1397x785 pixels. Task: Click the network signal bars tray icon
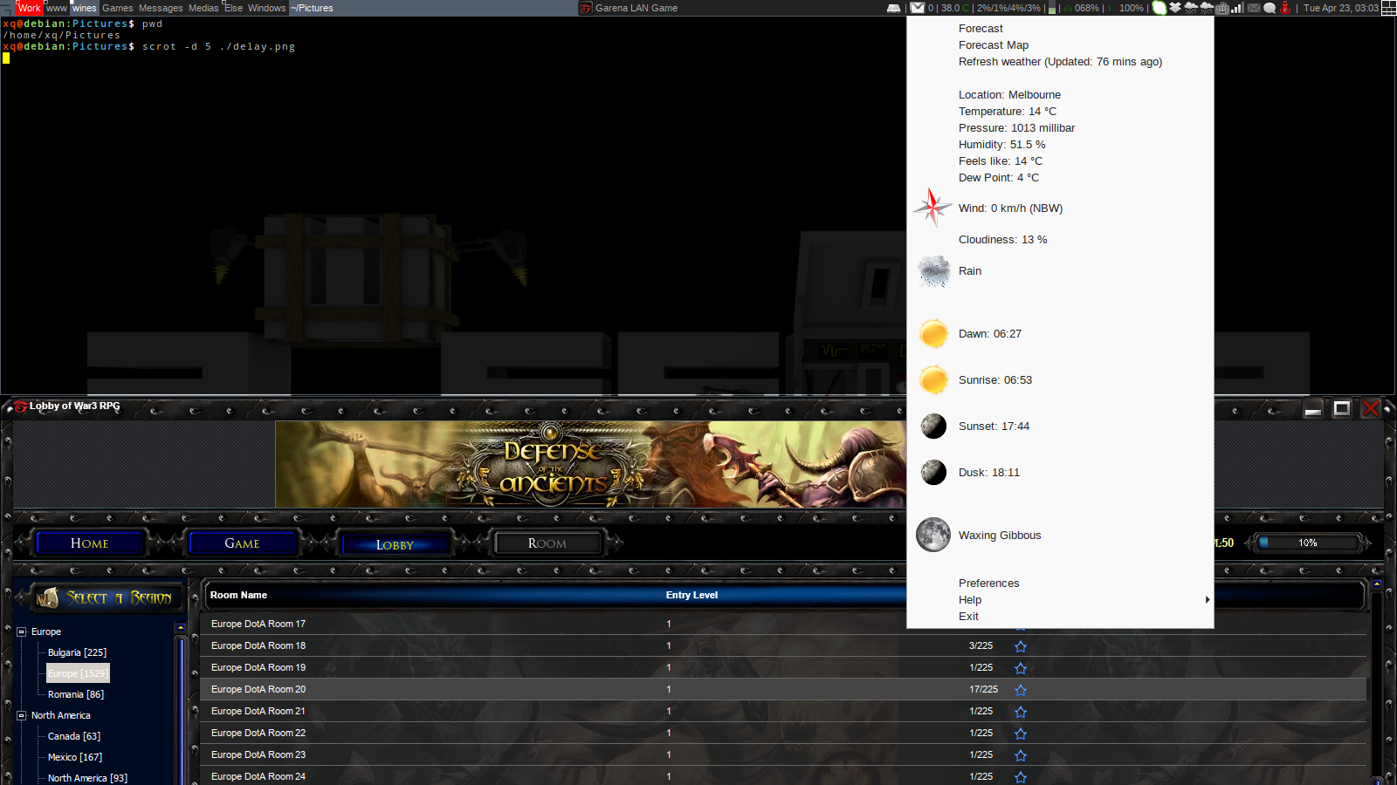[x=1238, y=8]
